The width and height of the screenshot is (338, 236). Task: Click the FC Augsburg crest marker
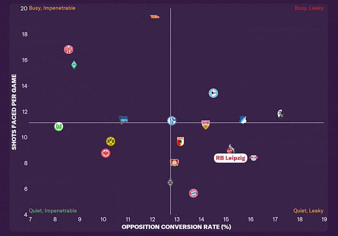[180, 141]
